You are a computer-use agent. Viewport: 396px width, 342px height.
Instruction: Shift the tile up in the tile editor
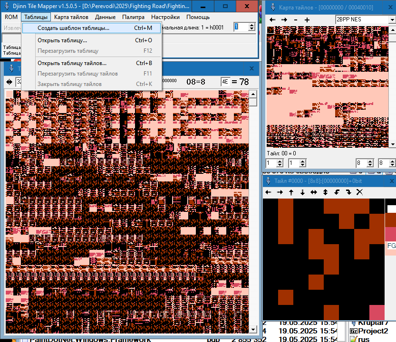291,192
